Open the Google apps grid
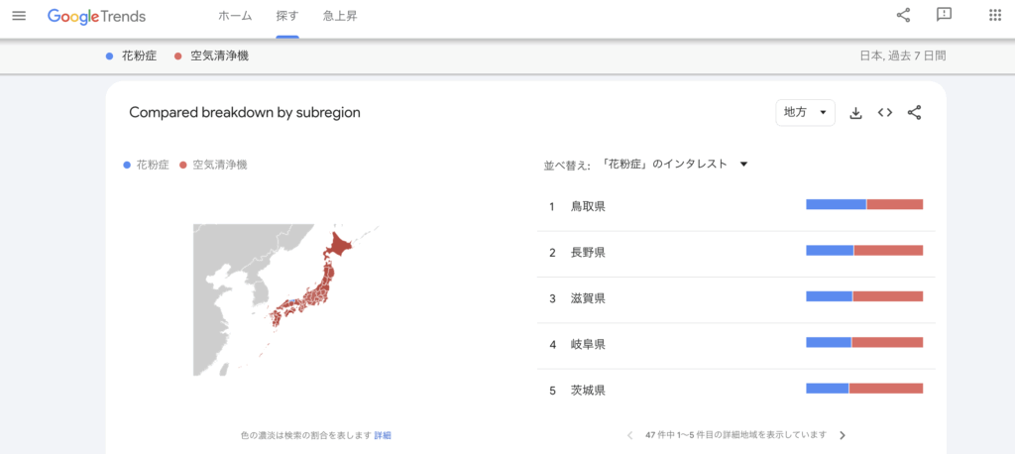1015x454 pixels. coord(995,16)
